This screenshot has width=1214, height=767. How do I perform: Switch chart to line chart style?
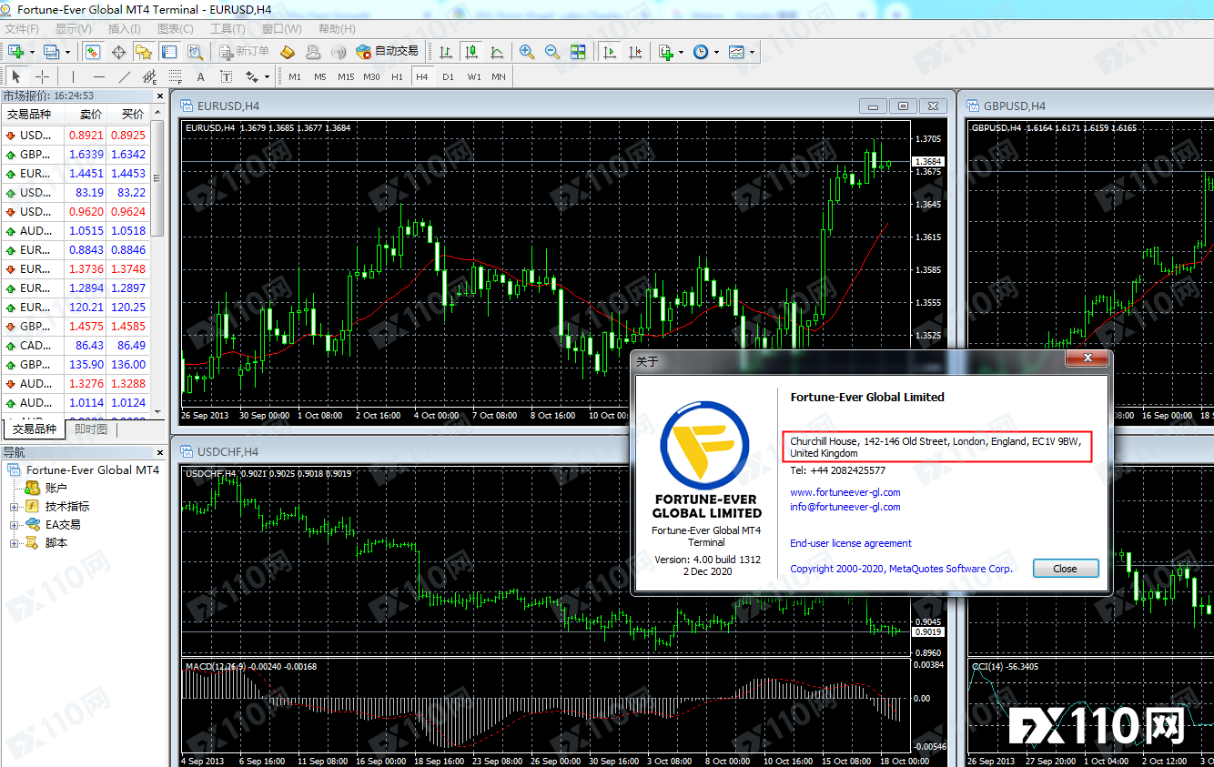tap(497, 52)
